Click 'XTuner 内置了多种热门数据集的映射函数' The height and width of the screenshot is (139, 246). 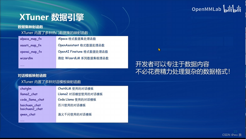click(55, 33)
